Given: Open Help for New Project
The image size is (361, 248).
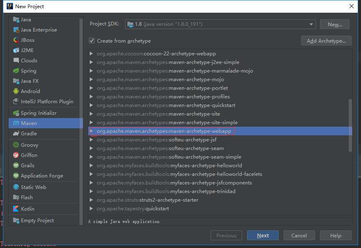Looking at the screenshot, I should pos(336,235).
